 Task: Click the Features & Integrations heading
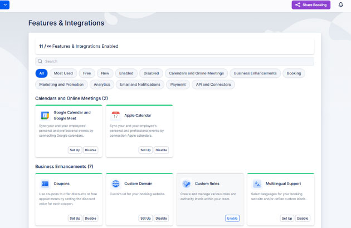[66, 23]
